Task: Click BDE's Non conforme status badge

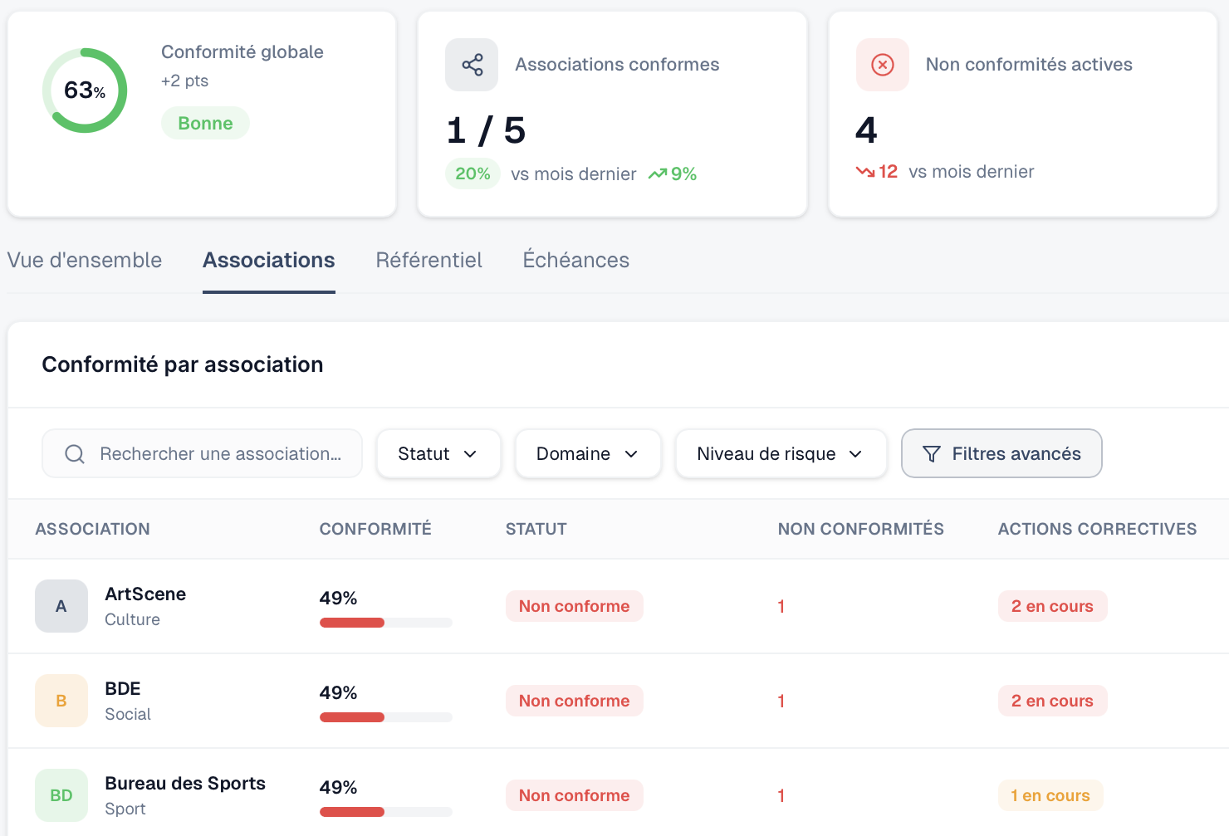Action: [575, 701]
